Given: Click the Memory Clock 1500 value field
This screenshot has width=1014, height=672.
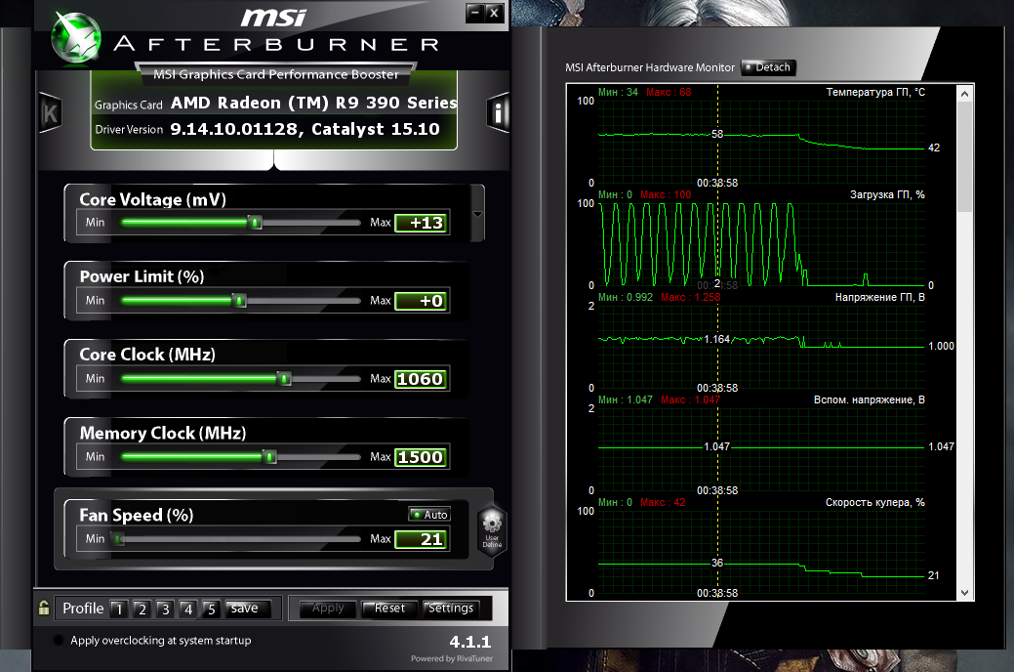Looking at the screenshot, I should 422,457.
